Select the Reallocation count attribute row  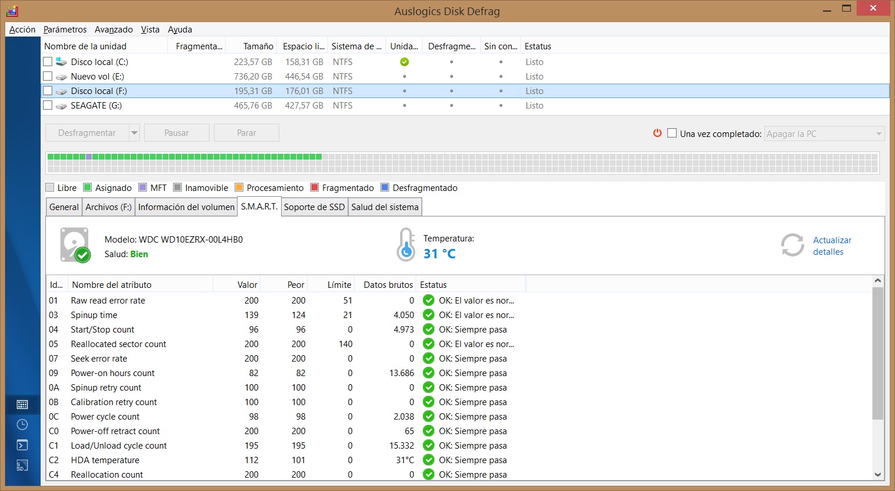click(459, 474)
